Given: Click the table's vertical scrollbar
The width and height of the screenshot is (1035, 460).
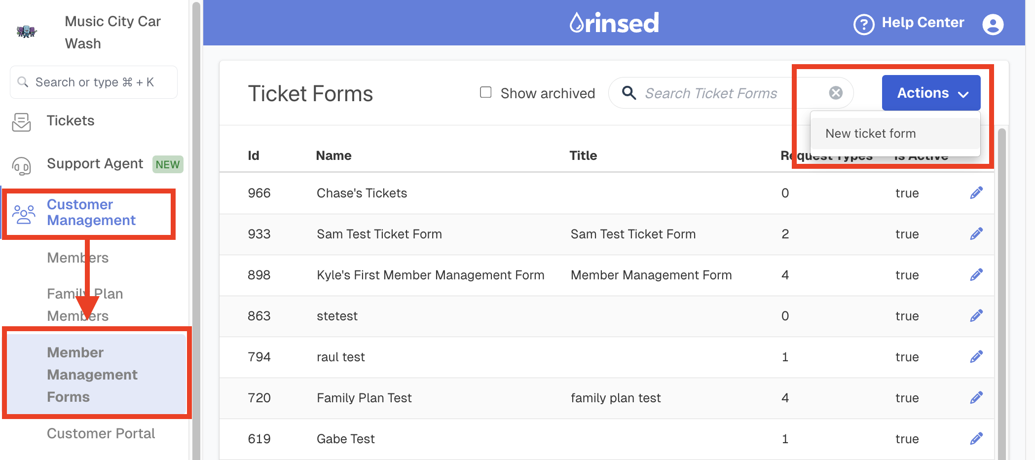Looking at the screenshot, I should click(1001, 294).
